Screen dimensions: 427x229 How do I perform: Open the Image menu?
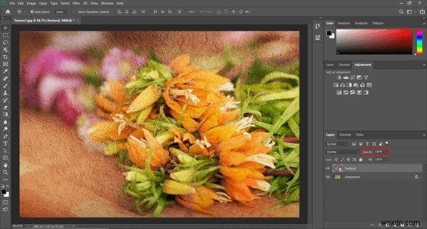pos(31,3)
